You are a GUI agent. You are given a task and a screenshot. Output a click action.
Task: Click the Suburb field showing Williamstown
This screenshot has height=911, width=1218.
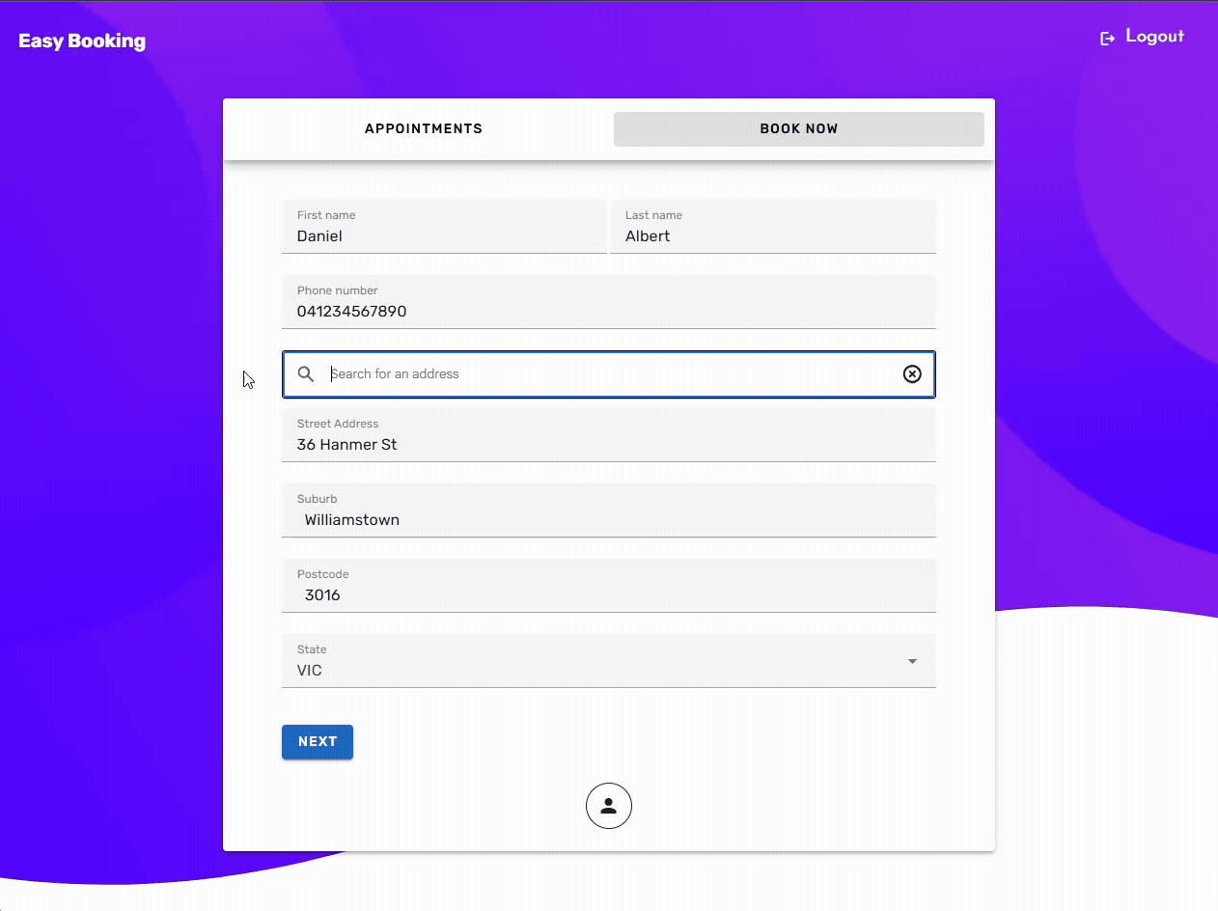coord(608,520)
